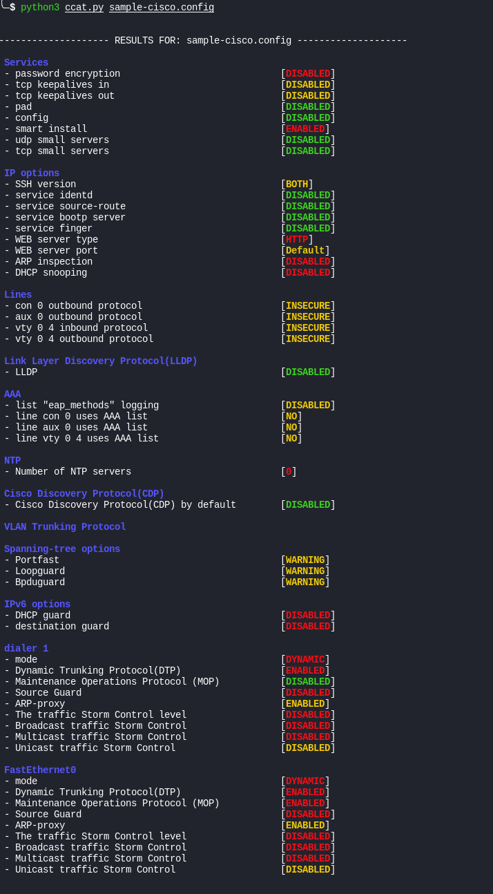The image size is (493, 894).
Task: Click the FastEthernet0 interface heading
Action: click(x=40, y=770)
